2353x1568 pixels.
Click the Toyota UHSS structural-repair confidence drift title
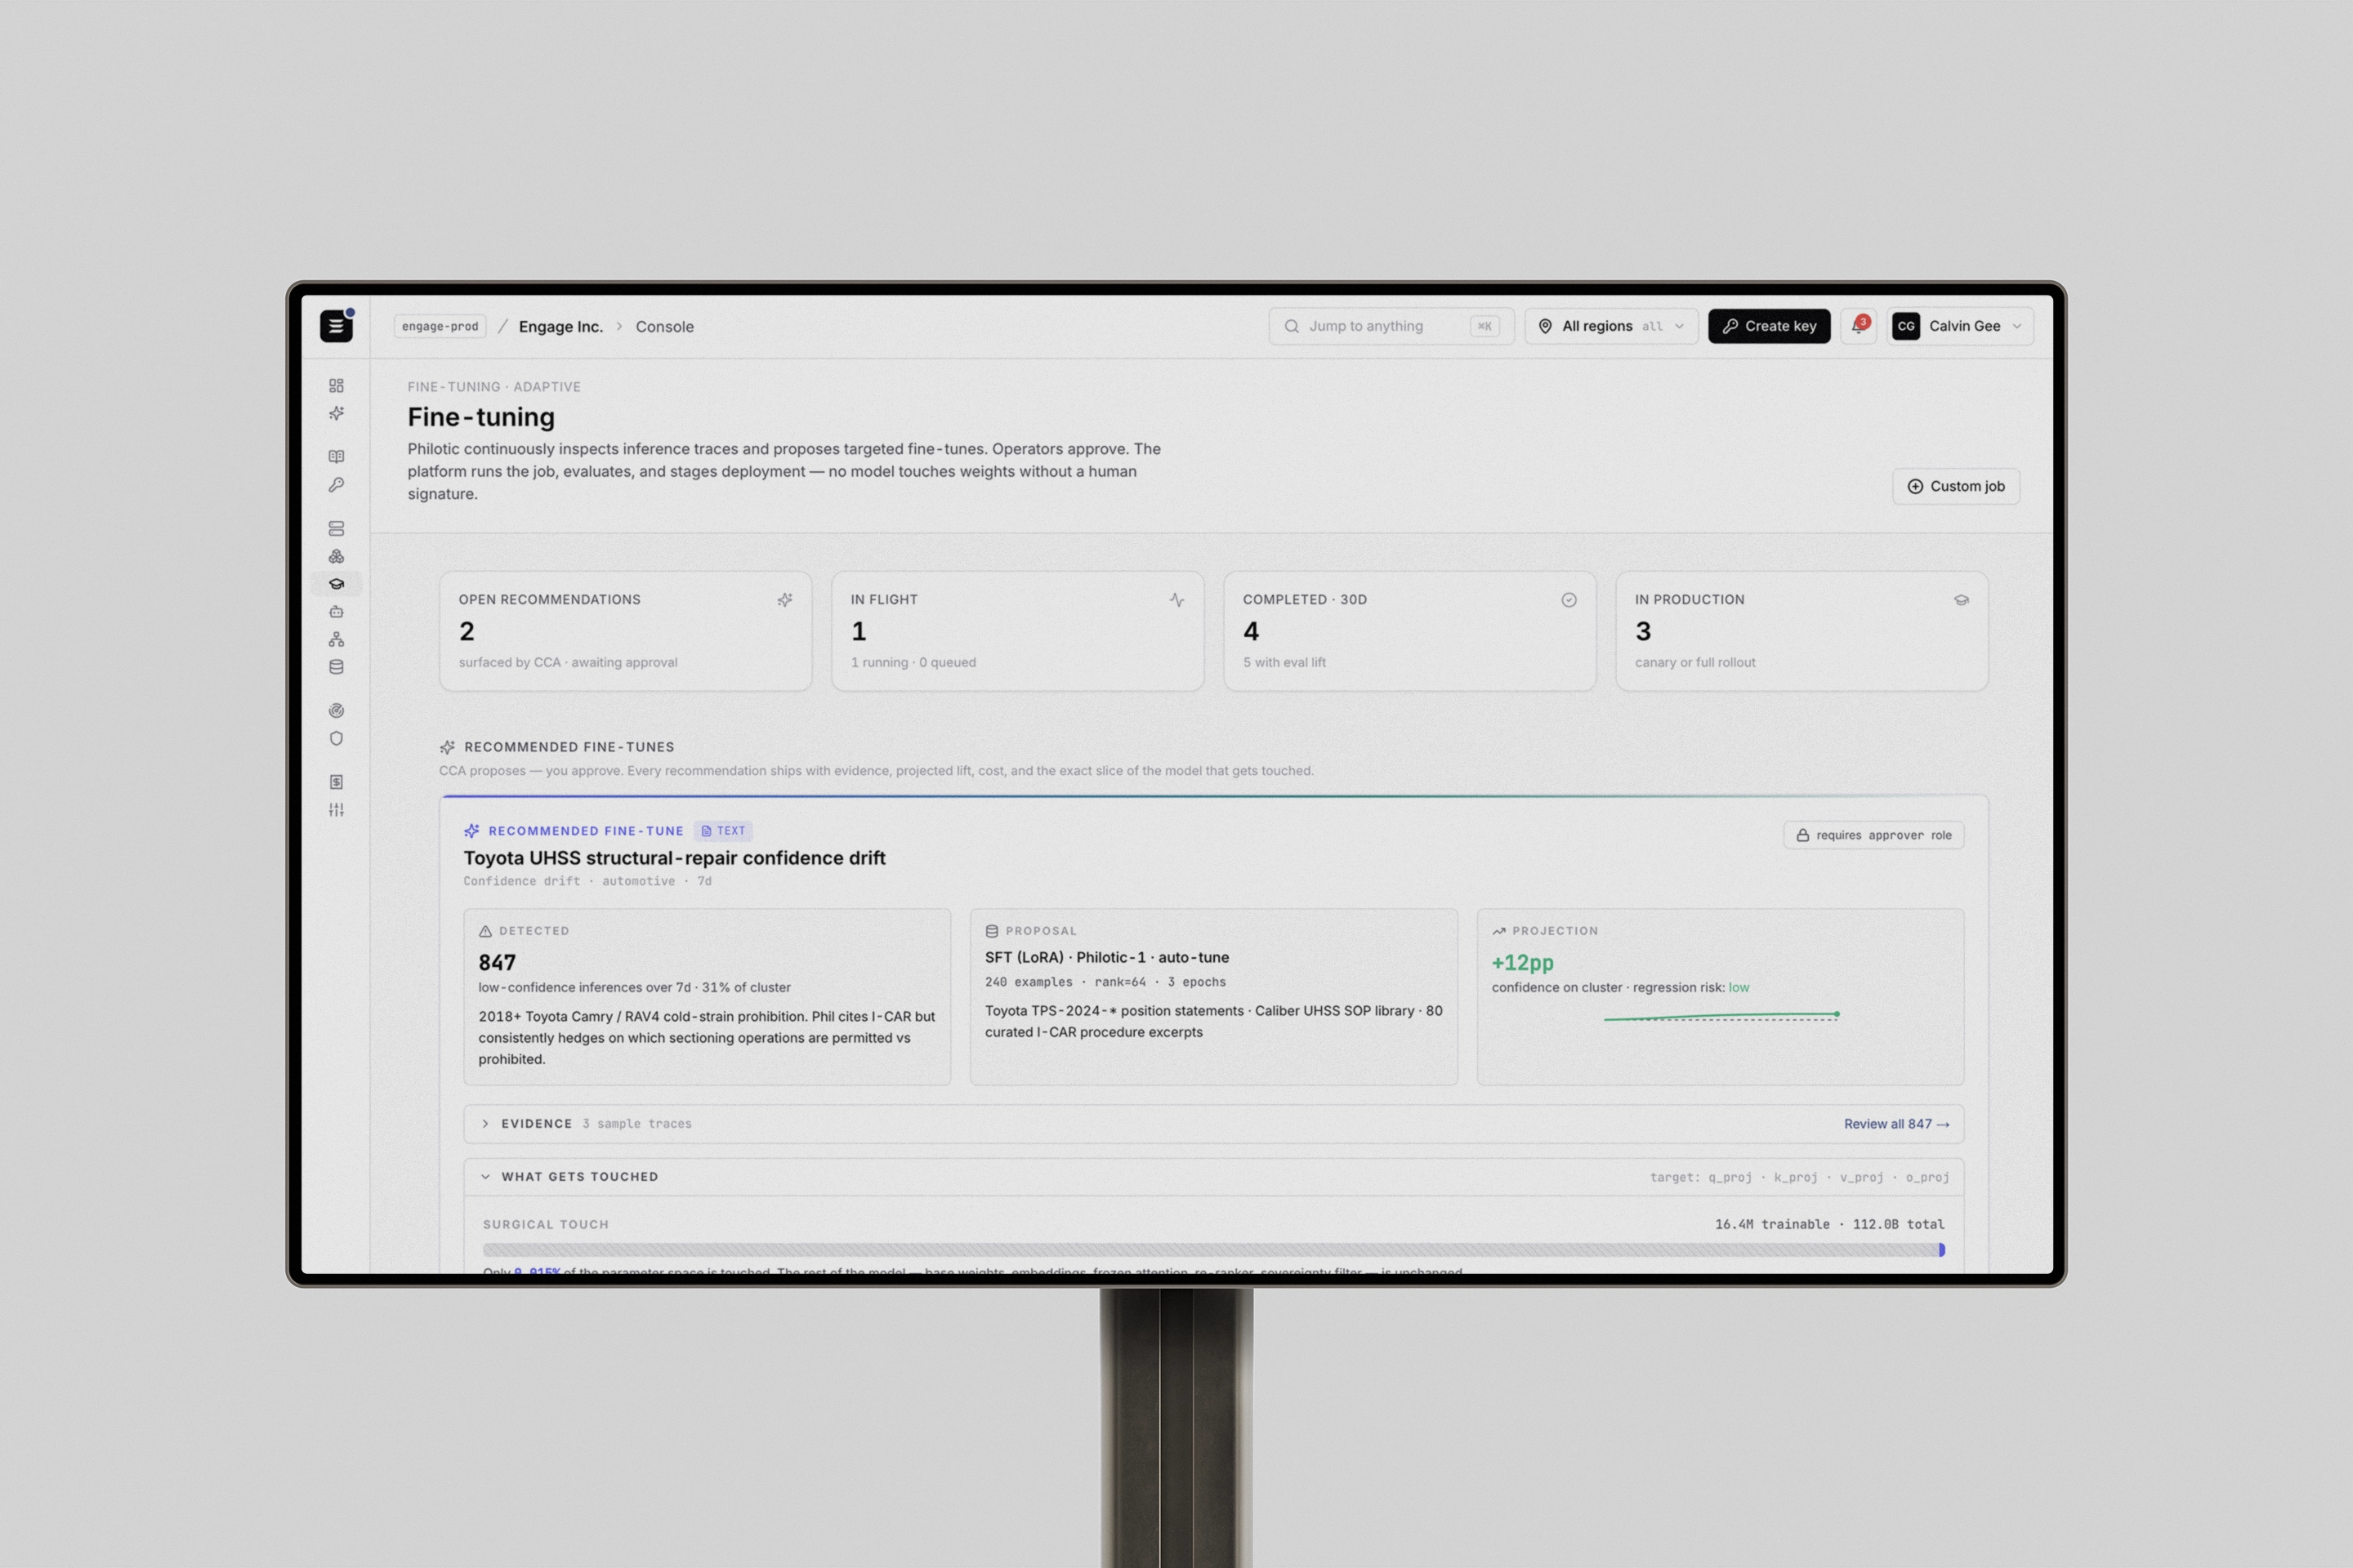674,858
